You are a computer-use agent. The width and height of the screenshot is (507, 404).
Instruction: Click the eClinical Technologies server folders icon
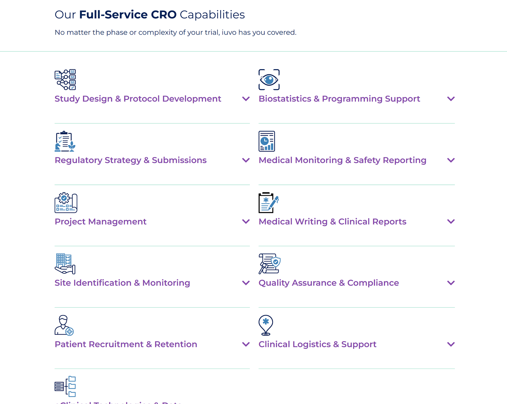click(65, 386)
